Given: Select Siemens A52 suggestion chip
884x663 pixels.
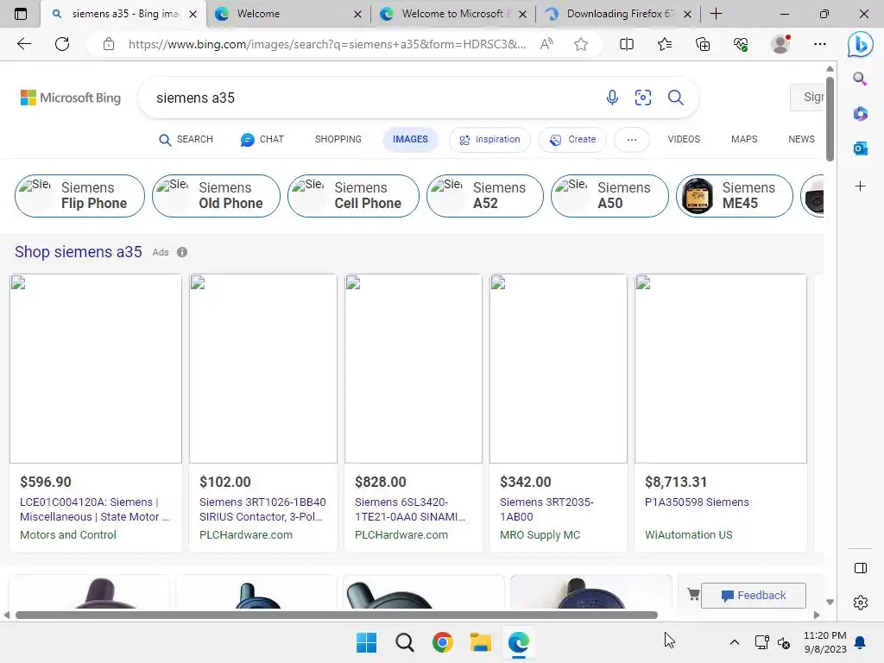Looking at the screenshot, I should [485, 196].
